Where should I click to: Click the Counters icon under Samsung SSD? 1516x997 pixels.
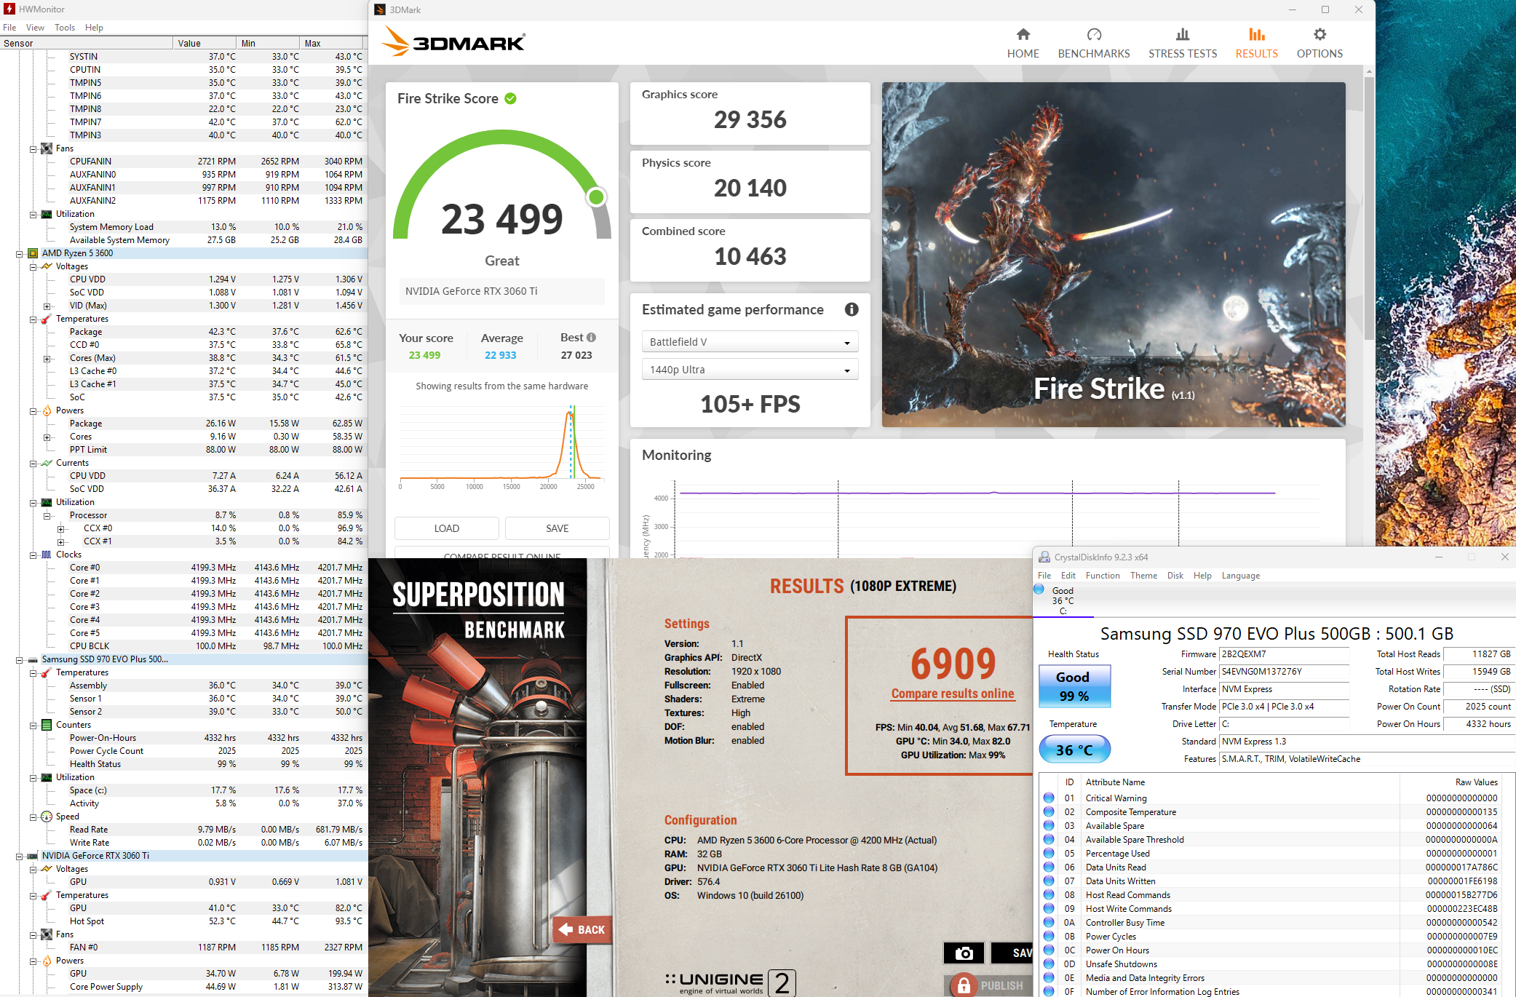[47, 725]
